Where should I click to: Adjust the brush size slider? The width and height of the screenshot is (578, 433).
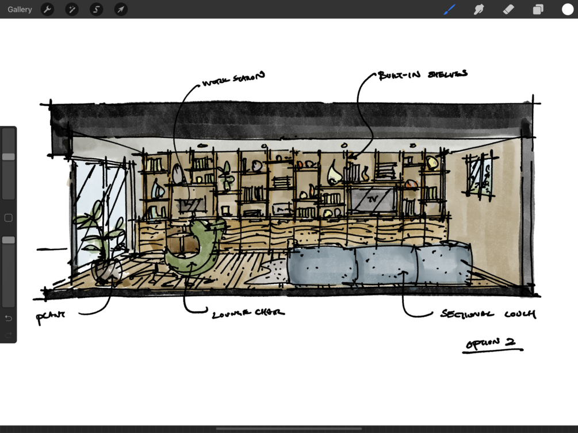tap(9, 164)
